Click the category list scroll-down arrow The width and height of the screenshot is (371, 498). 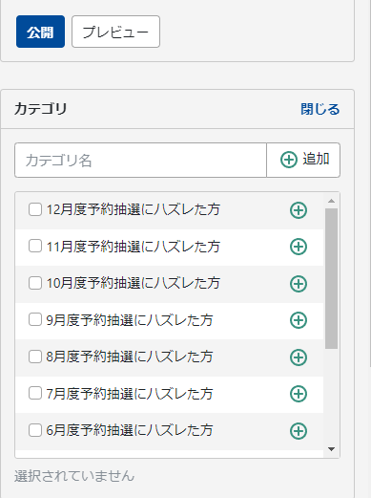click(x=331, y=449)
